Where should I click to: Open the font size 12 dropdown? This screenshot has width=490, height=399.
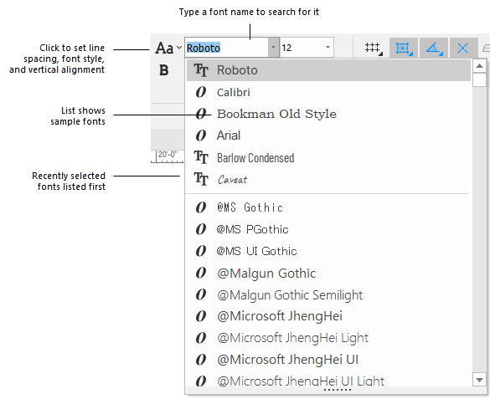click(328, 48)
